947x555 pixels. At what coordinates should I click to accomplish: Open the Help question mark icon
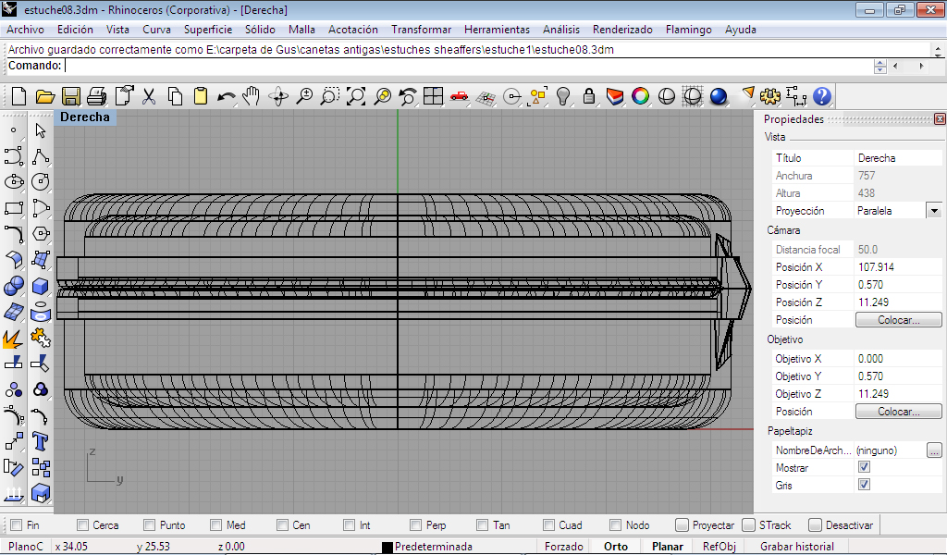pos(822,96)
